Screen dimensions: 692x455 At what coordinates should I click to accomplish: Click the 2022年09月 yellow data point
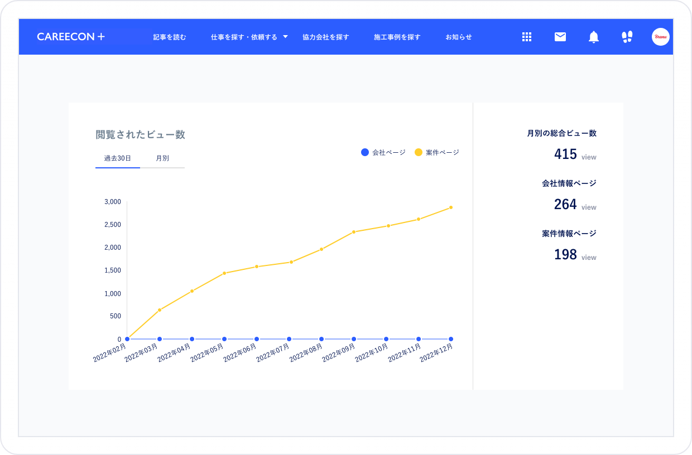[x=353, y=232]
